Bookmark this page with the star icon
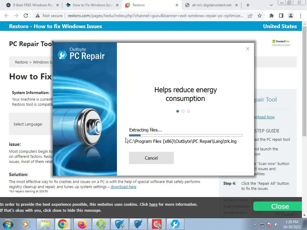This screenshot has width=307, height=230. [260, 16]
